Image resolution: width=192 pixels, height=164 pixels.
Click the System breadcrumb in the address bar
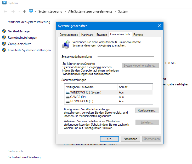(123, 11)
